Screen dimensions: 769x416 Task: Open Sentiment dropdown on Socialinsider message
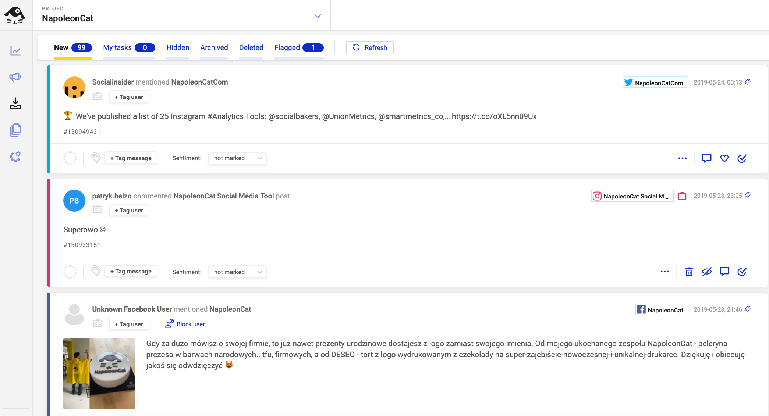click(x=237, y=158)
